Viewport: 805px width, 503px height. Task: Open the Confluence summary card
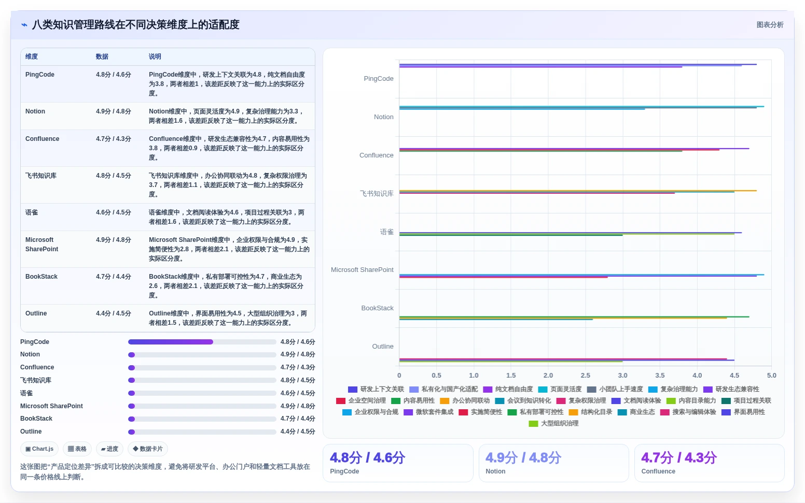tap(709, 463)
